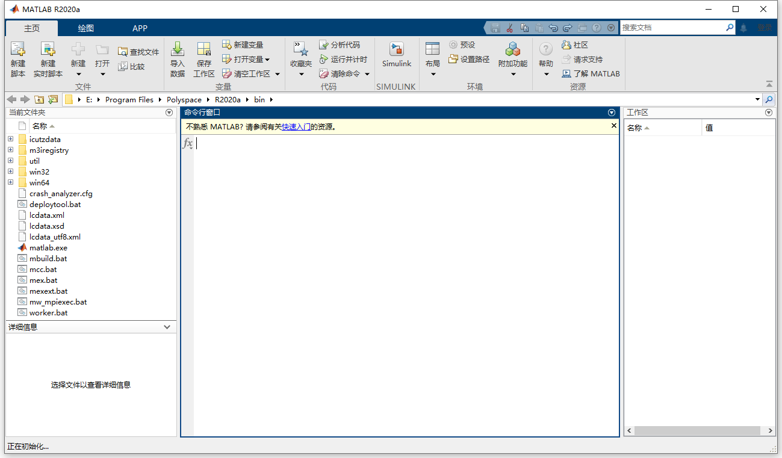Switch to the 绘图 tab

[85, 28]
